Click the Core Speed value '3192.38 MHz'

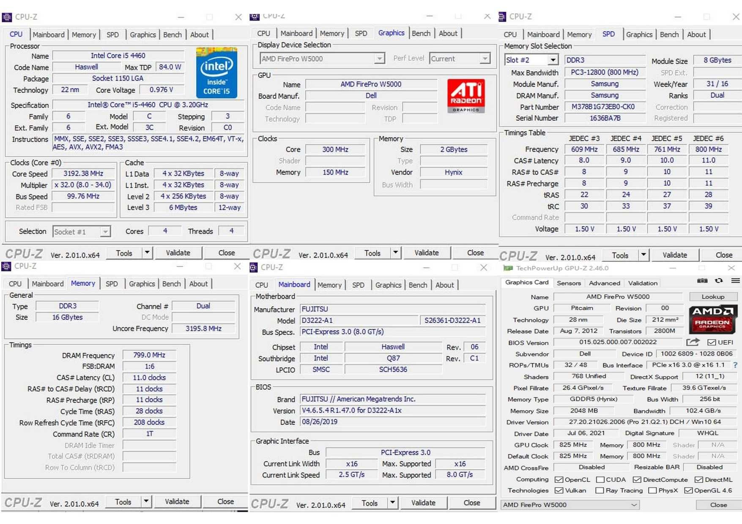tap(83, 174)
